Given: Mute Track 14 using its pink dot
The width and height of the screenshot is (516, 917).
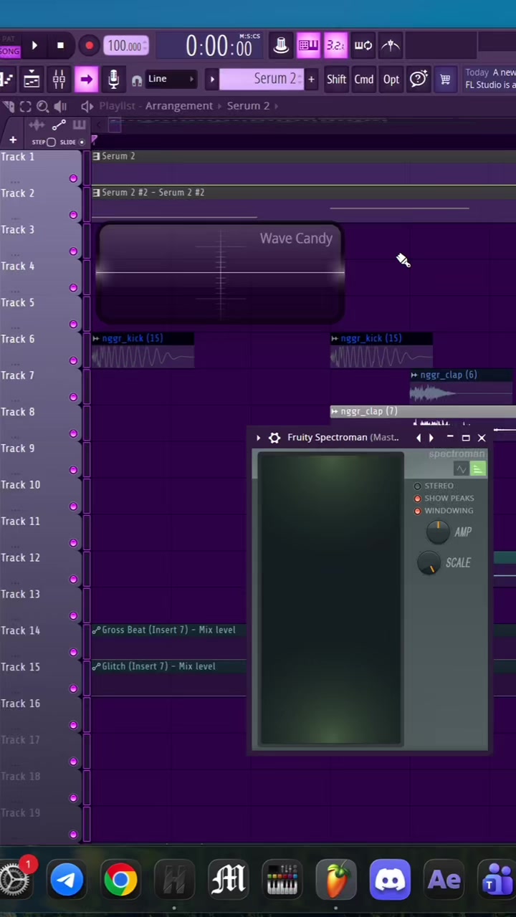Looking at the screenshot, I should [73, 652].
